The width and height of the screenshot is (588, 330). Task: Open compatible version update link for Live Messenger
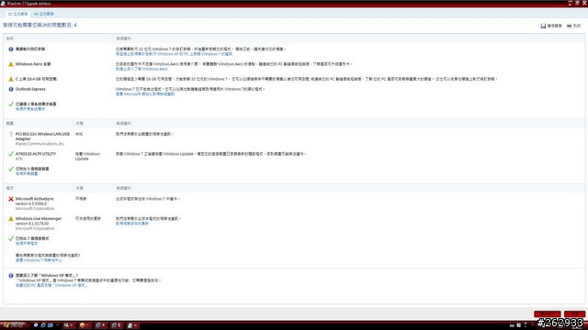point(132,224)
